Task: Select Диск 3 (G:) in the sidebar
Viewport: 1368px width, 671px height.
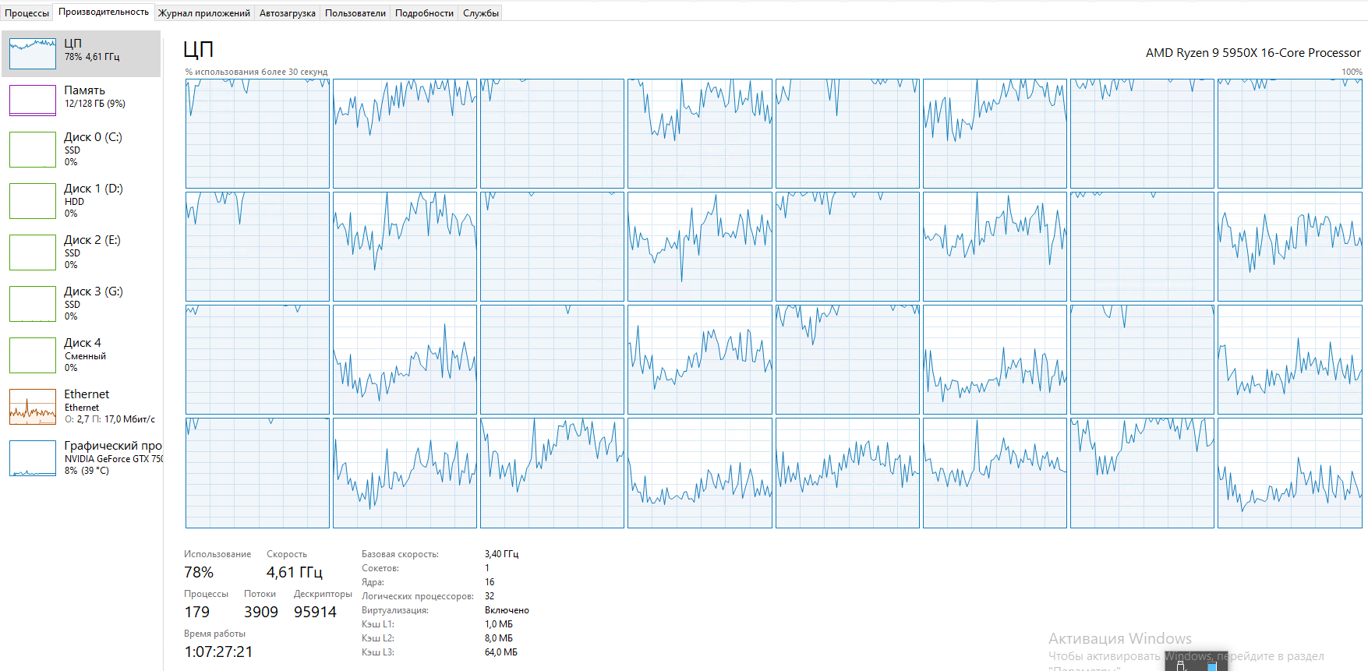Action: [x=81, y=303]
